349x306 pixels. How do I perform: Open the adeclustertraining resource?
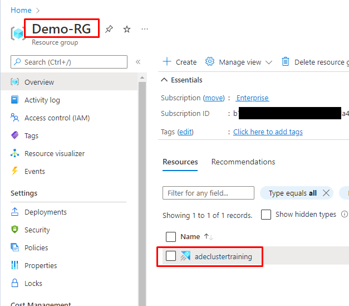point(223,256)
